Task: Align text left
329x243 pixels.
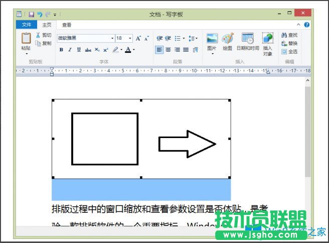Action: (x=159, y=50)
